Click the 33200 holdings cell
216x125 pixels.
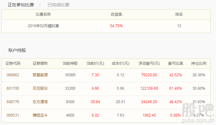coord(70,88)
